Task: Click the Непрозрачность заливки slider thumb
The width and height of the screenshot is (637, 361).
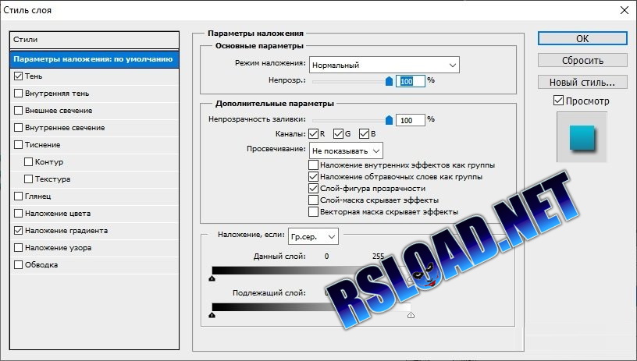Action: click(x=389, y=119)
